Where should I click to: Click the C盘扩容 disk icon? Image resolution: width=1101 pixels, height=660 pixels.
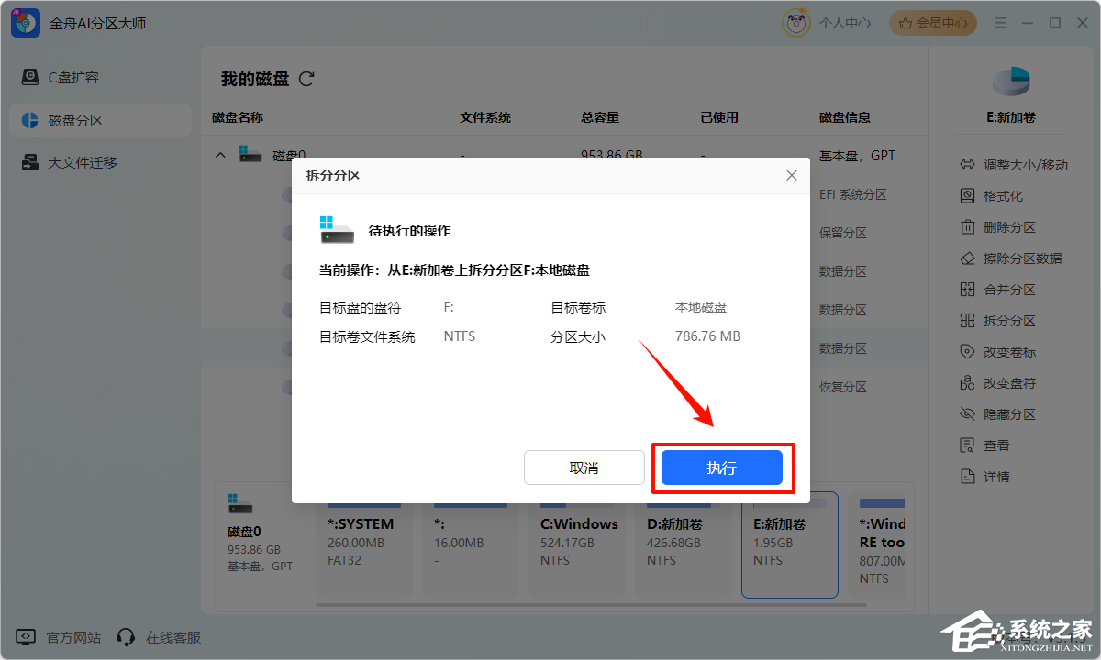(30, 77)
